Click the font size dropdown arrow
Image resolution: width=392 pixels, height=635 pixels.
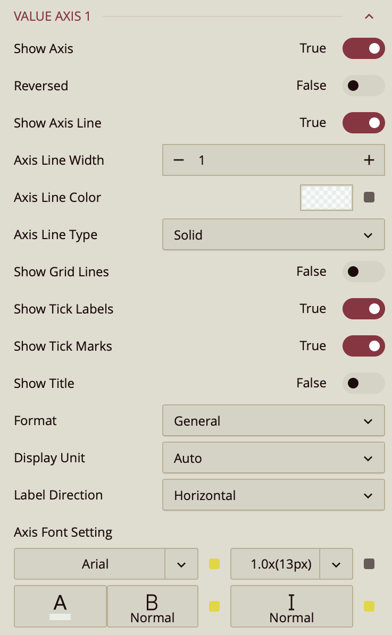[x=336, y=564]
